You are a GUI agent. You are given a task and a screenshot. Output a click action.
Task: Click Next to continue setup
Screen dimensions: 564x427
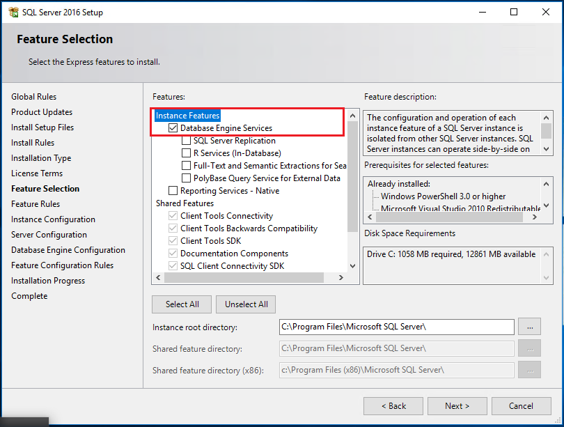457,406
